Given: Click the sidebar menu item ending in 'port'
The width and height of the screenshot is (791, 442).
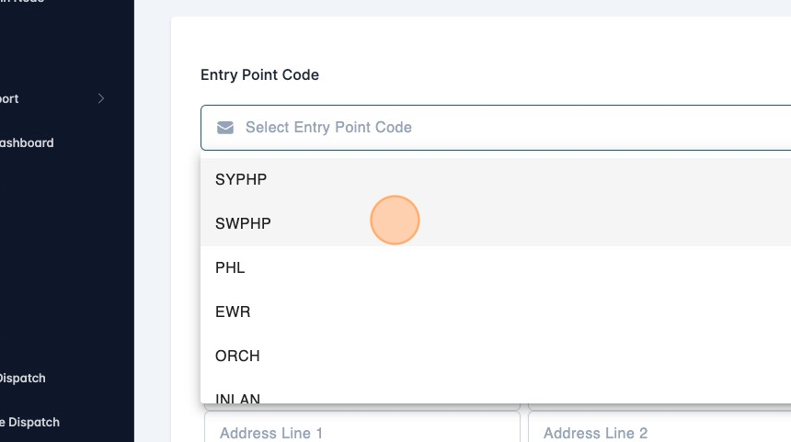Looking at the screenshot, I should pyautogui.click(x=9, y=98).
